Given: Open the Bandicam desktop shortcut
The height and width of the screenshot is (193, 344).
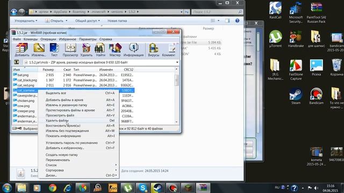Looking at the screenshot, I should coord(316,96).
